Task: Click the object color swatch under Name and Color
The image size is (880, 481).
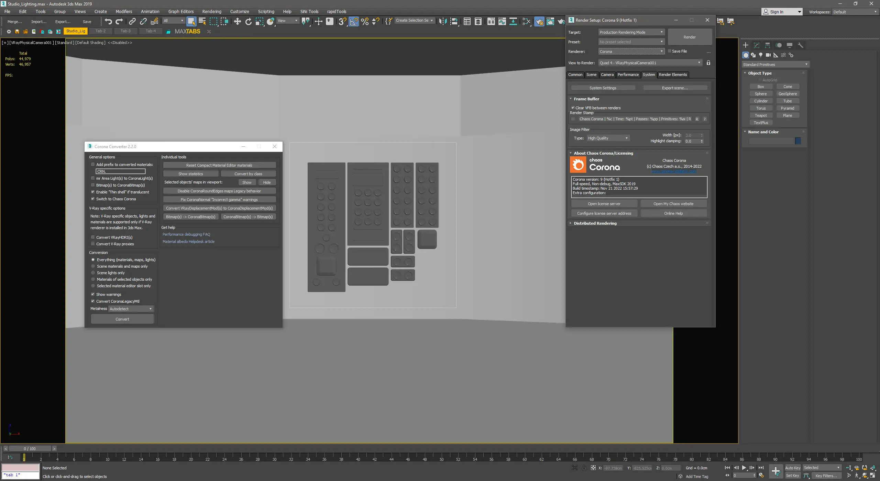Action: 798,141
